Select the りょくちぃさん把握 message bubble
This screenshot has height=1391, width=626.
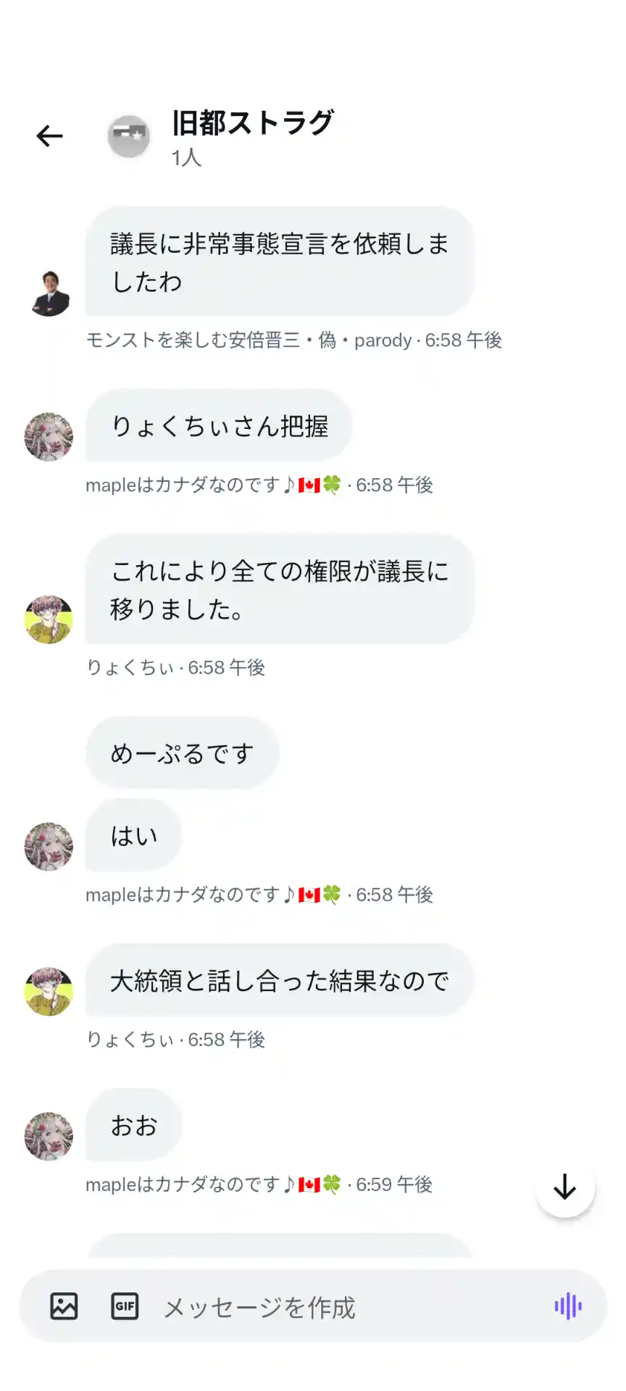tap(219, 425)
